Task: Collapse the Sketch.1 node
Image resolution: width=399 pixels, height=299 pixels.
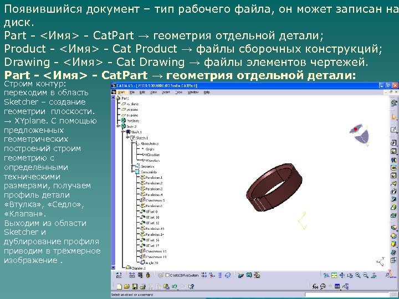Action: (x=128, y=138)
